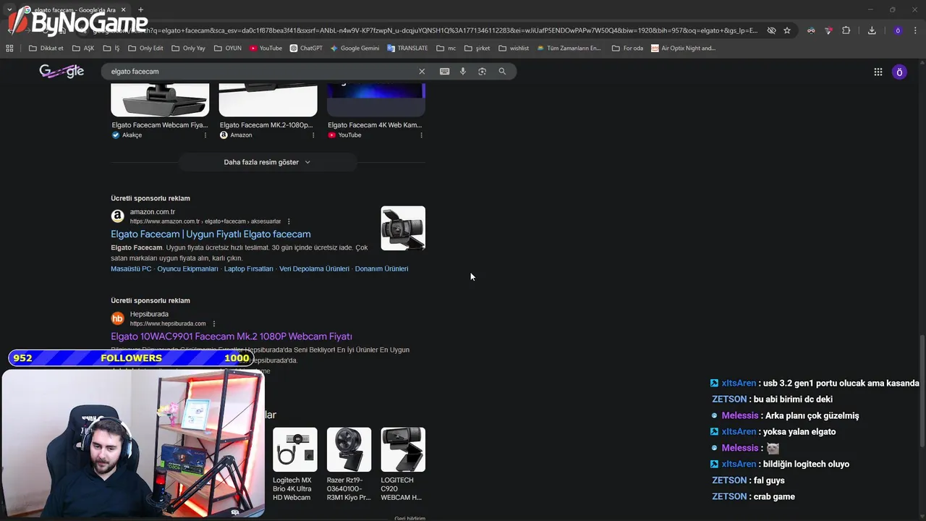Bookmark this page with the star icon
926x521 pixels.
787,30
